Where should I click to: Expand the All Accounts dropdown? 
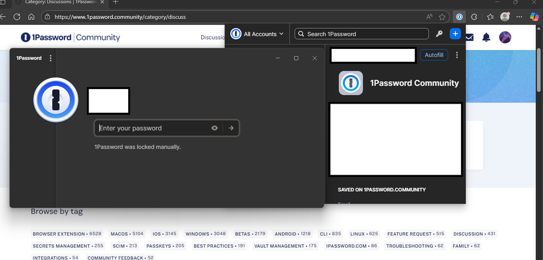[258, 34]
